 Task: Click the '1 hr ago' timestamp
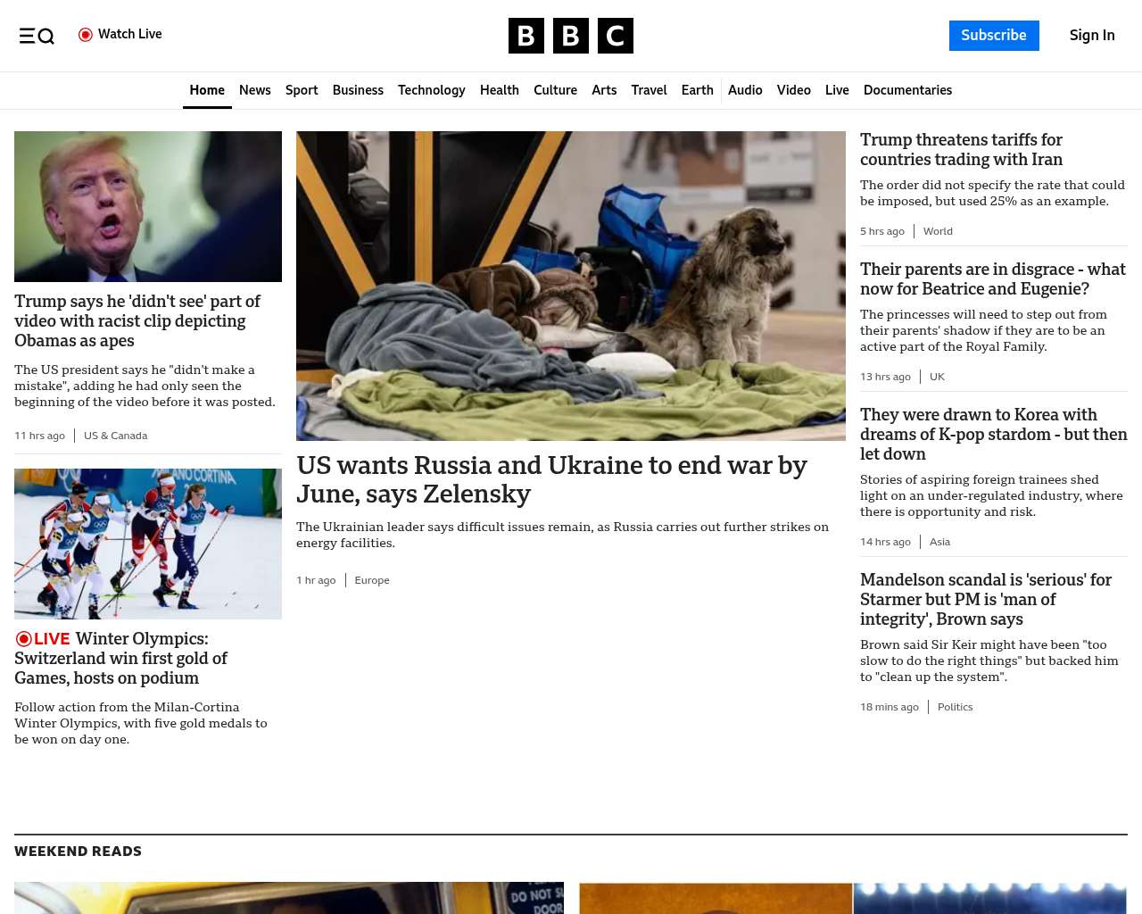pyautogui.click(x=316, y=580)
